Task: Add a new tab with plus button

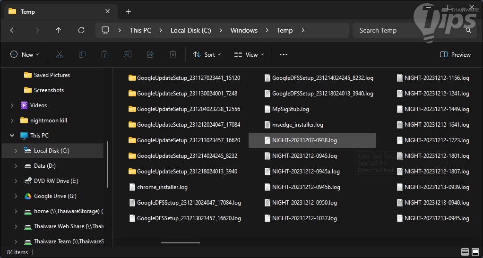Action: point(128,11)
